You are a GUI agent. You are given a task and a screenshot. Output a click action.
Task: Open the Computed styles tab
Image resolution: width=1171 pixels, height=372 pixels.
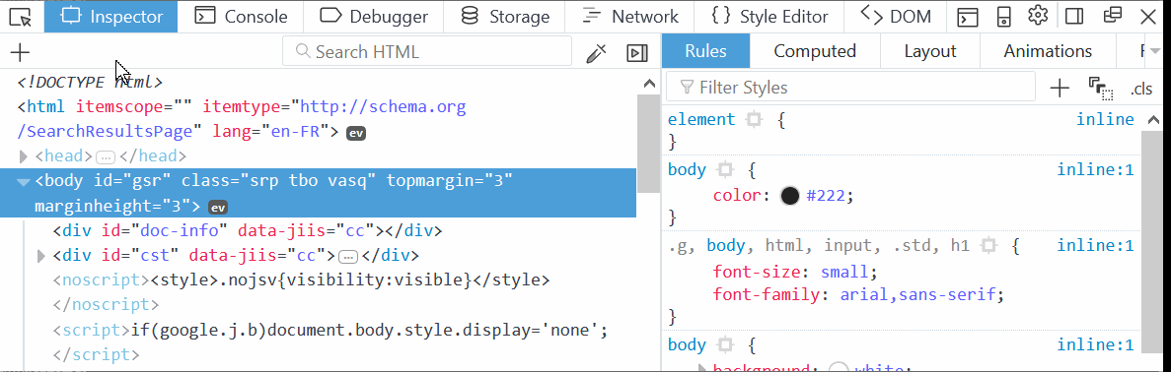[x=815, y=51]
